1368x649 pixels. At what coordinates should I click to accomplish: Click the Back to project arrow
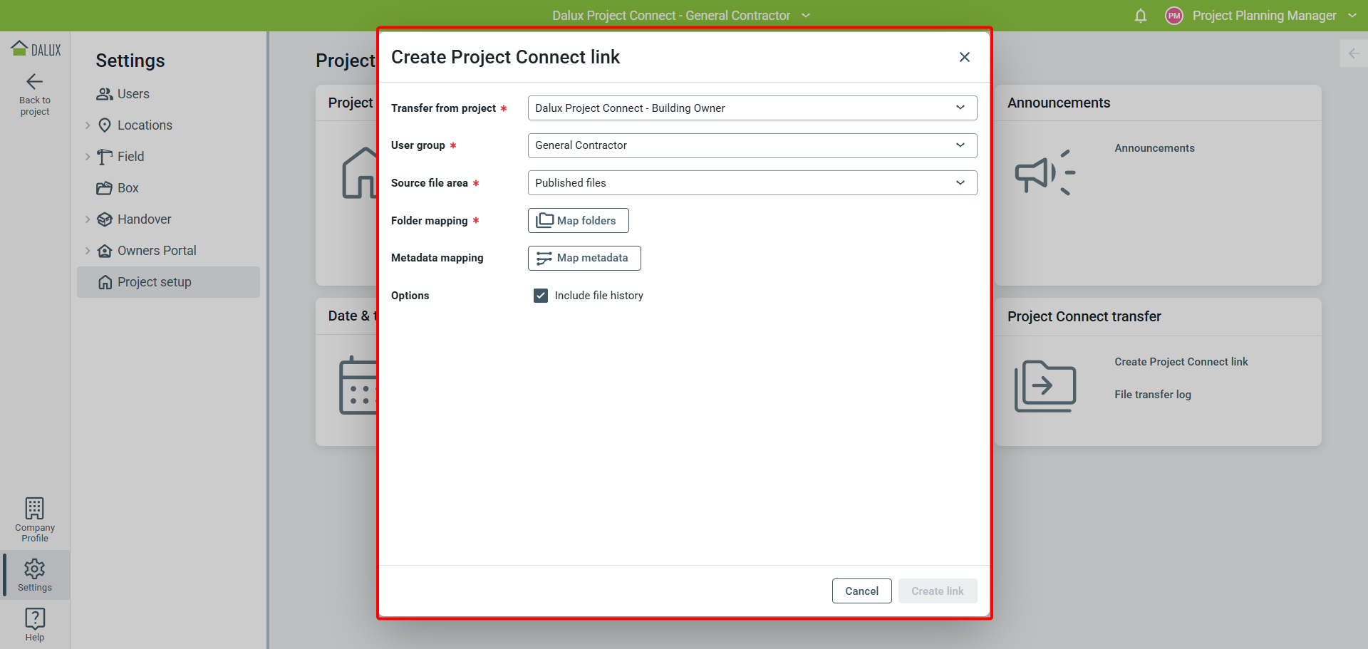(34, 82)
